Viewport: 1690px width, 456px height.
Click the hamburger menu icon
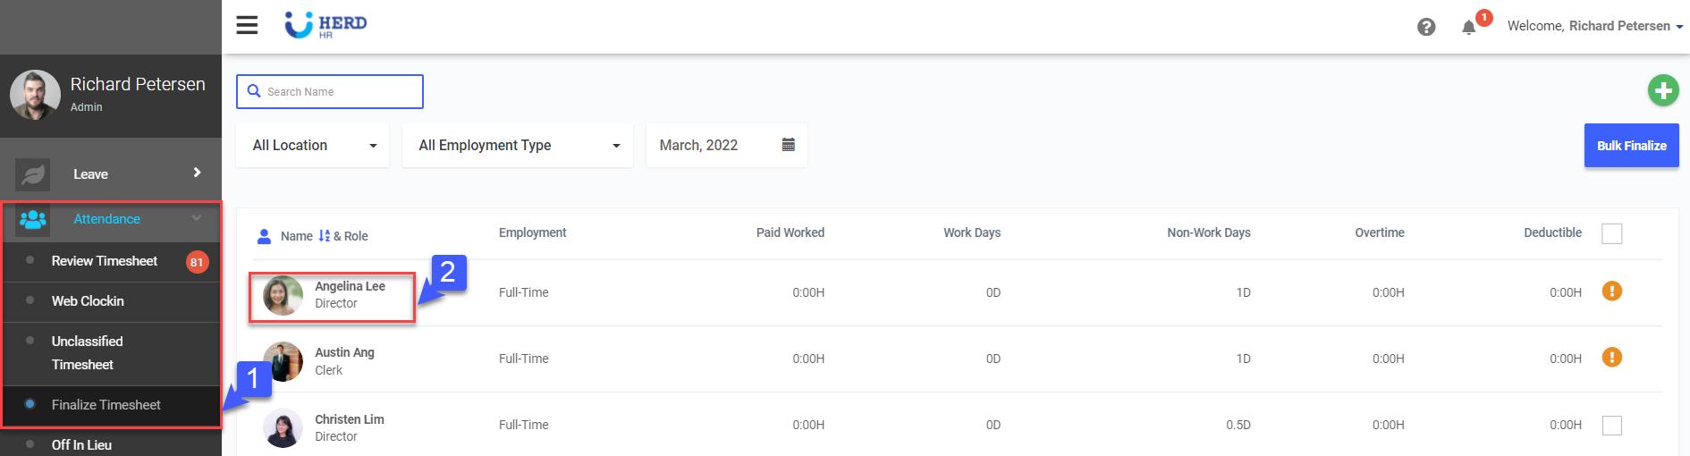[x=247, y=25]
